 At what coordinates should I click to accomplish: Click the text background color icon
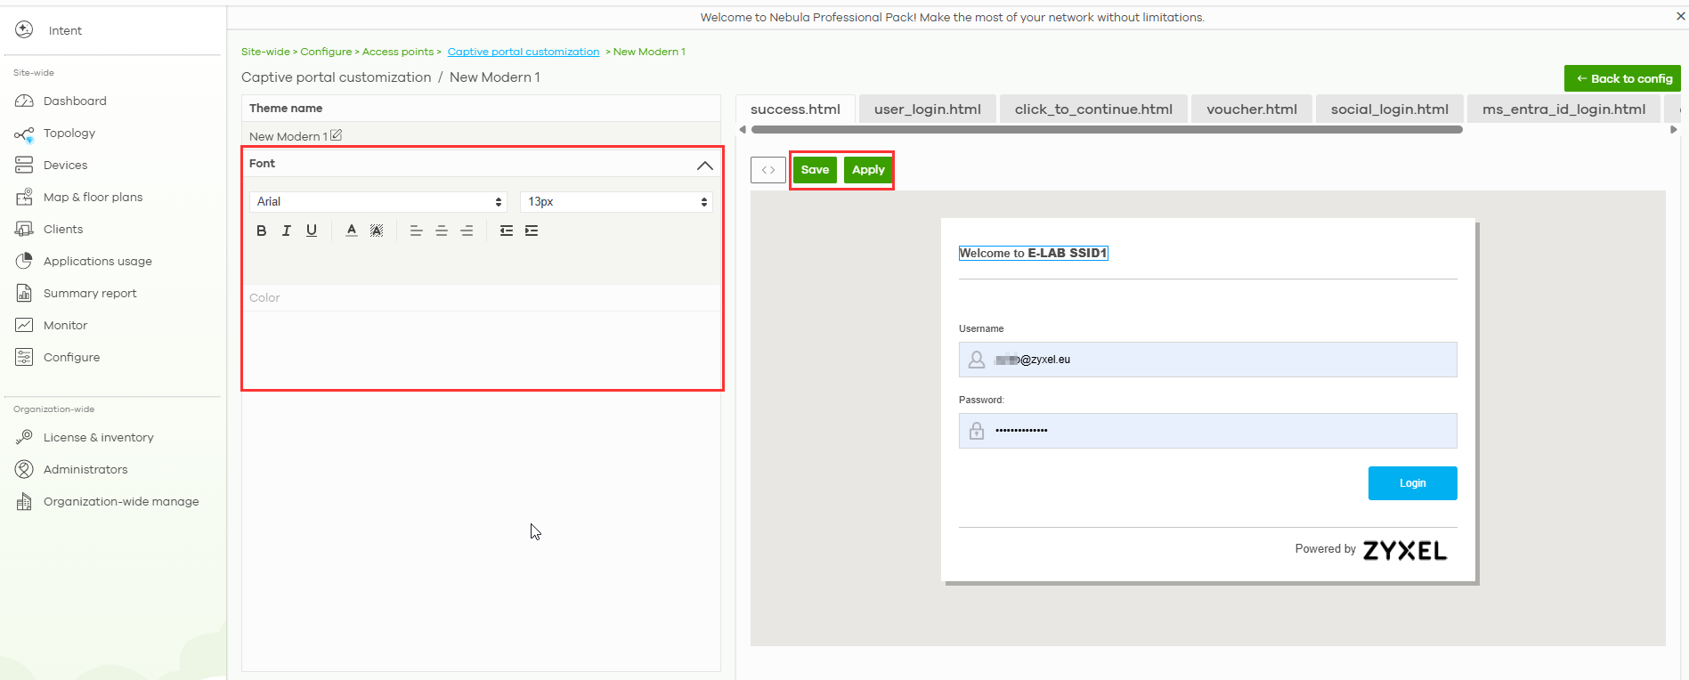coord(377,231)
